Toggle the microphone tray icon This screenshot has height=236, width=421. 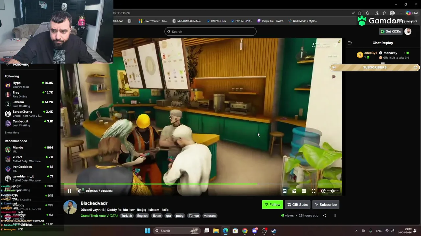click(371, 231)
